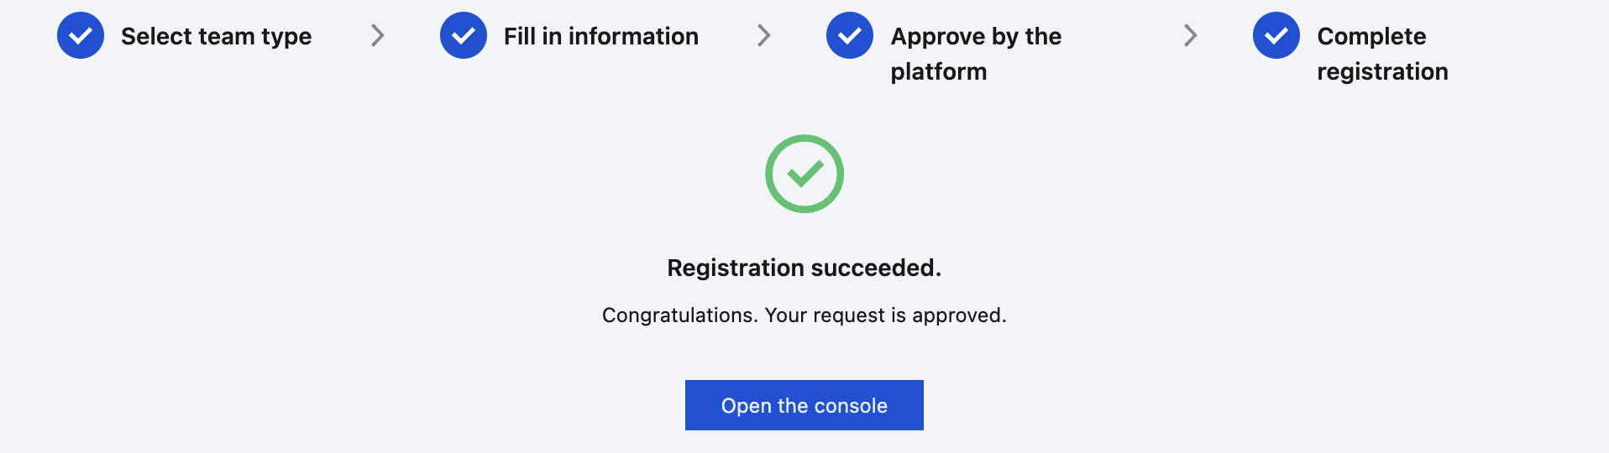Click the word "Congratulations." in the message

pos(680,315)
